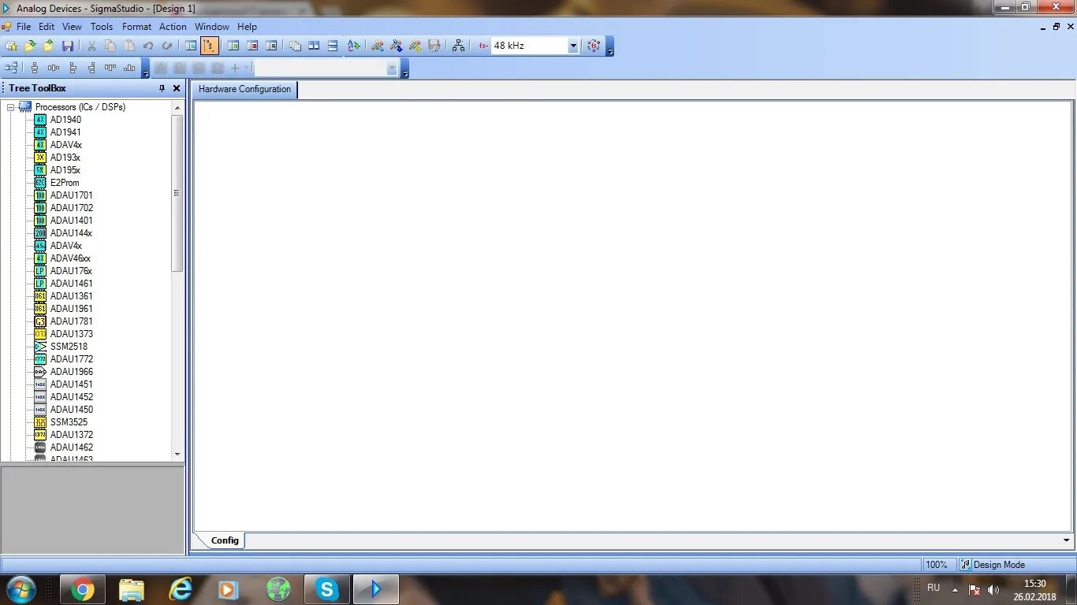
Task: Select ADAU176x in the tree
Action: point(71,271)
